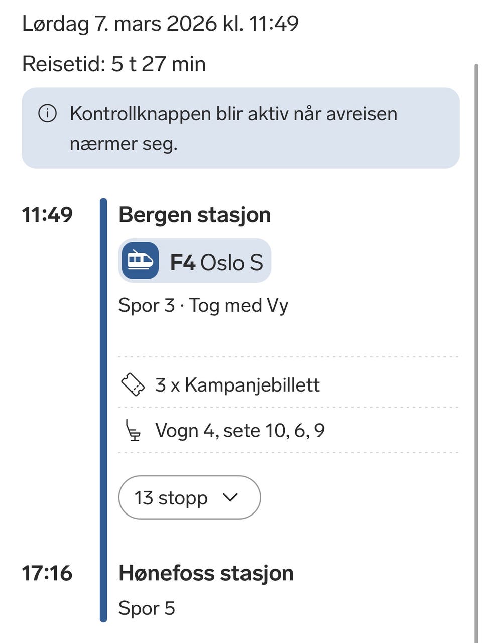Tap the seat icon beside Vogn 4
Viewport: 482px width, 643px height.
tap(134, 431)
